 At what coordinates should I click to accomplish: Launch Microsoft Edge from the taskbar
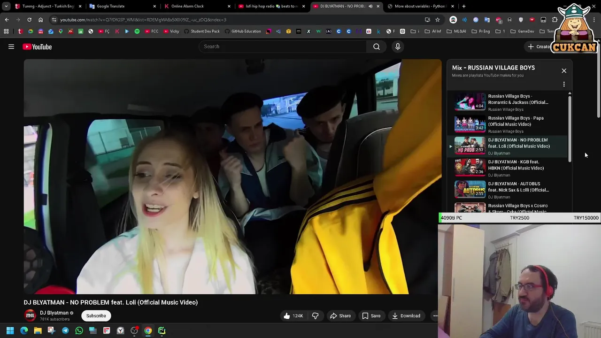24,330
